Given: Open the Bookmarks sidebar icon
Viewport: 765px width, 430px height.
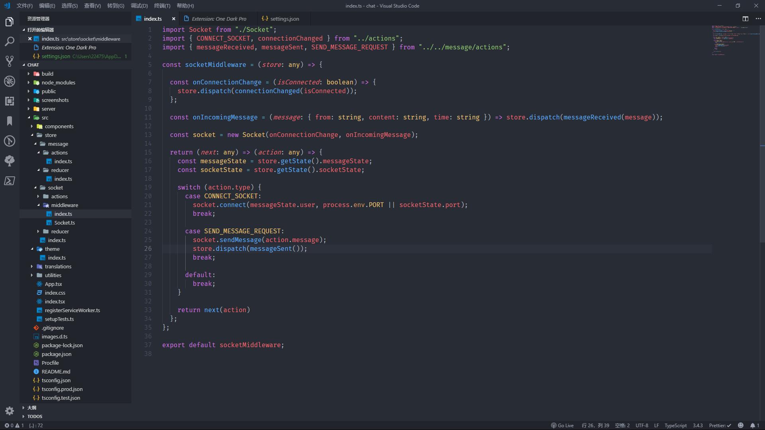Looking at the screenshot, I should click(10, 121).
